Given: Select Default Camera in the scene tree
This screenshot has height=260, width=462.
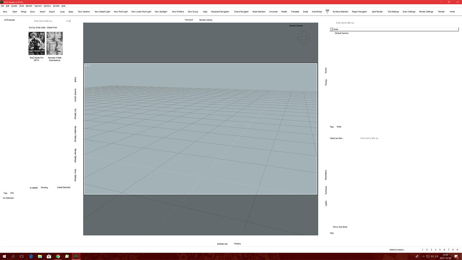Looking at the screenshot, I should pos(341,33).
